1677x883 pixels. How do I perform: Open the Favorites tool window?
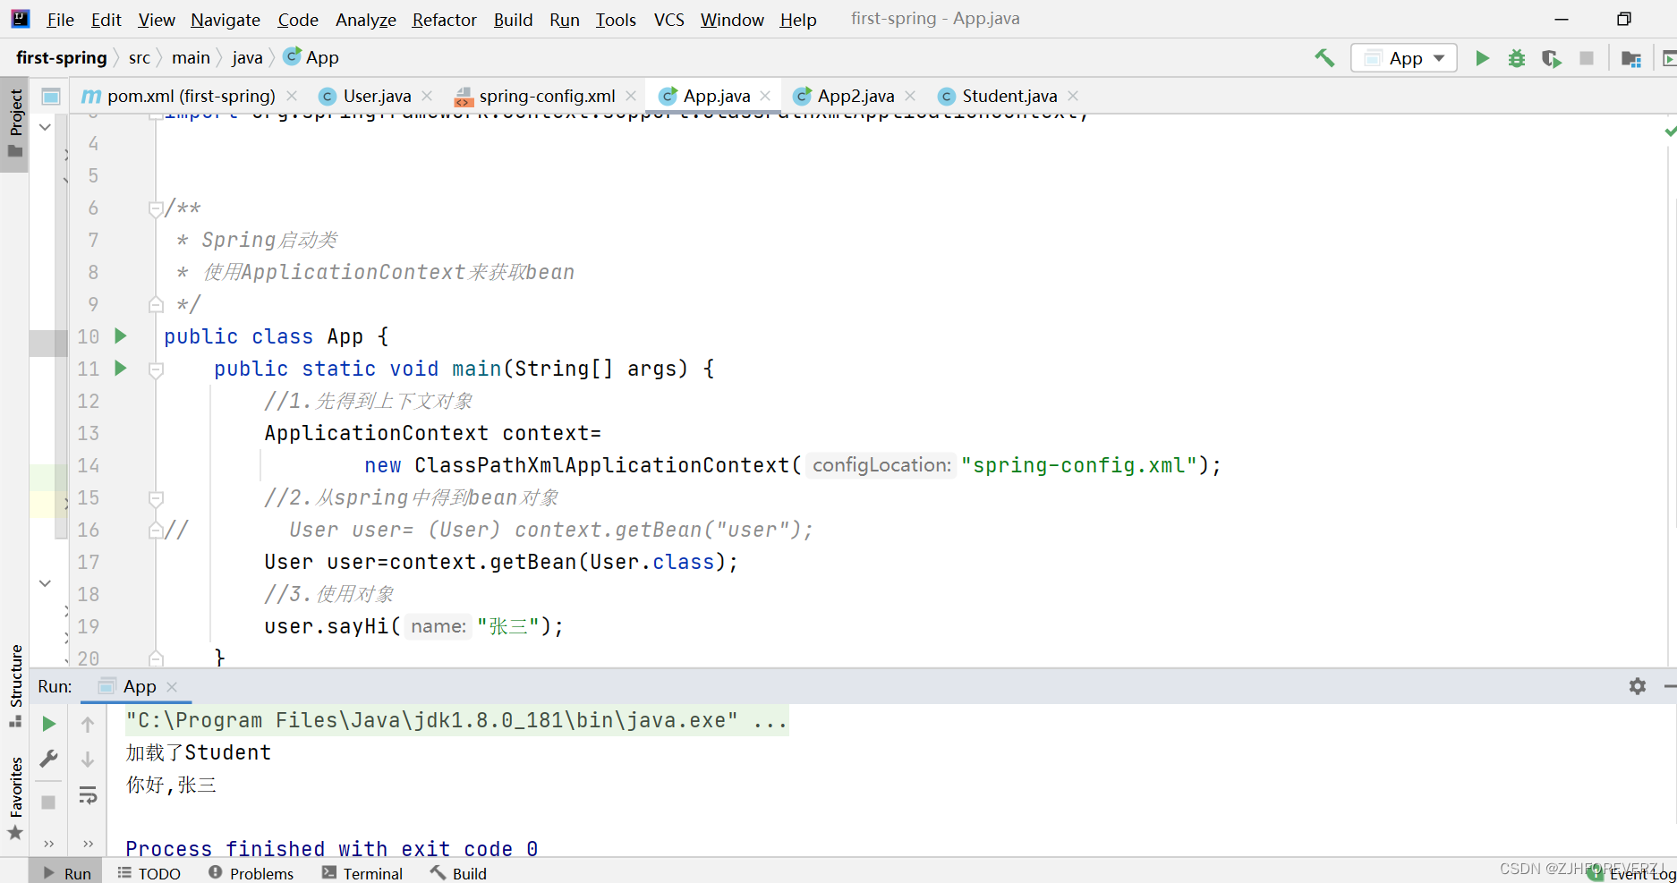[x=15, y=798]
